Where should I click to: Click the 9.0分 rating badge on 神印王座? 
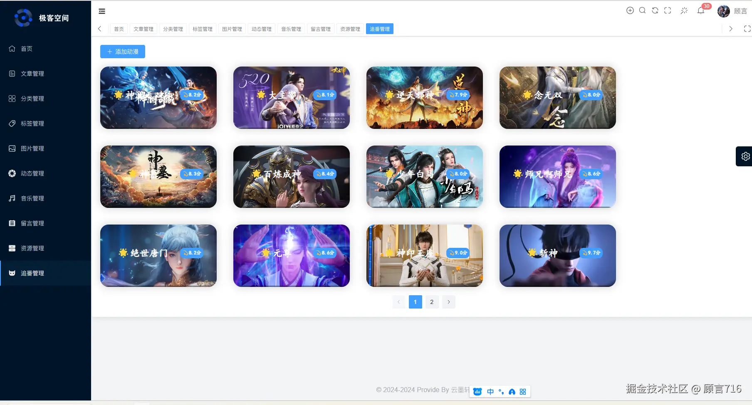click(x=458, y=253)
